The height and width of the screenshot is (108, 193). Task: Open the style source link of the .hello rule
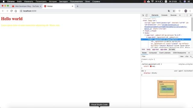[185, 64]
